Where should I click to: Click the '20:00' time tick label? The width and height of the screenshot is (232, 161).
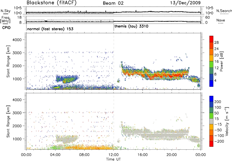pos(172,155)
